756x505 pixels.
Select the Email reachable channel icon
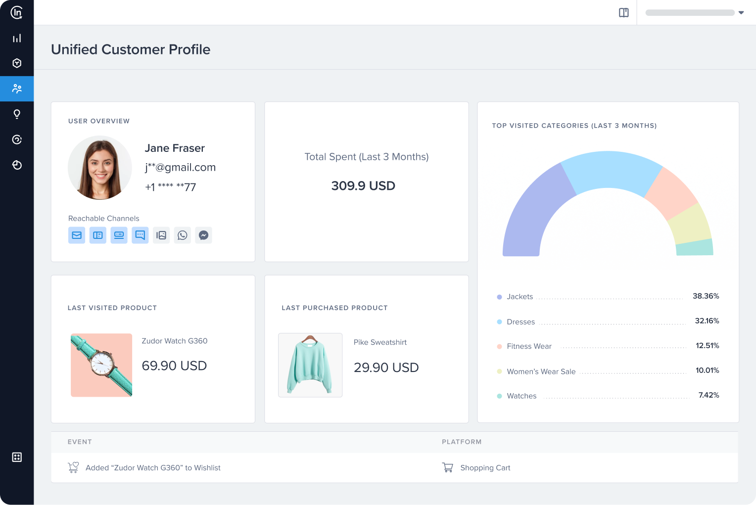[x=77, y=235]
